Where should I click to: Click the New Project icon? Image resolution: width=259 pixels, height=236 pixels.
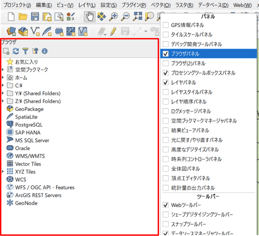tap(11, 16)
